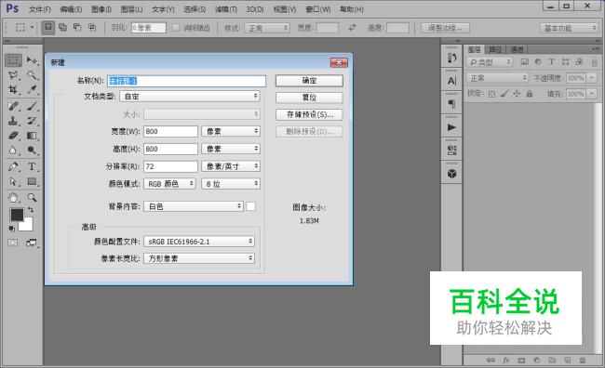Select the Rectangular Marquee tool in toolbox
605x368 pixels.
click(x=13, y=60)
